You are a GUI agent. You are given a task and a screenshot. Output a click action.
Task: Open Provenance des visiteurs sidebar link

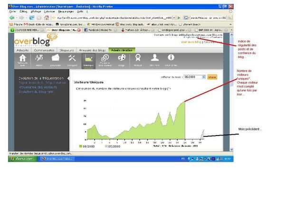coord(38,87)
